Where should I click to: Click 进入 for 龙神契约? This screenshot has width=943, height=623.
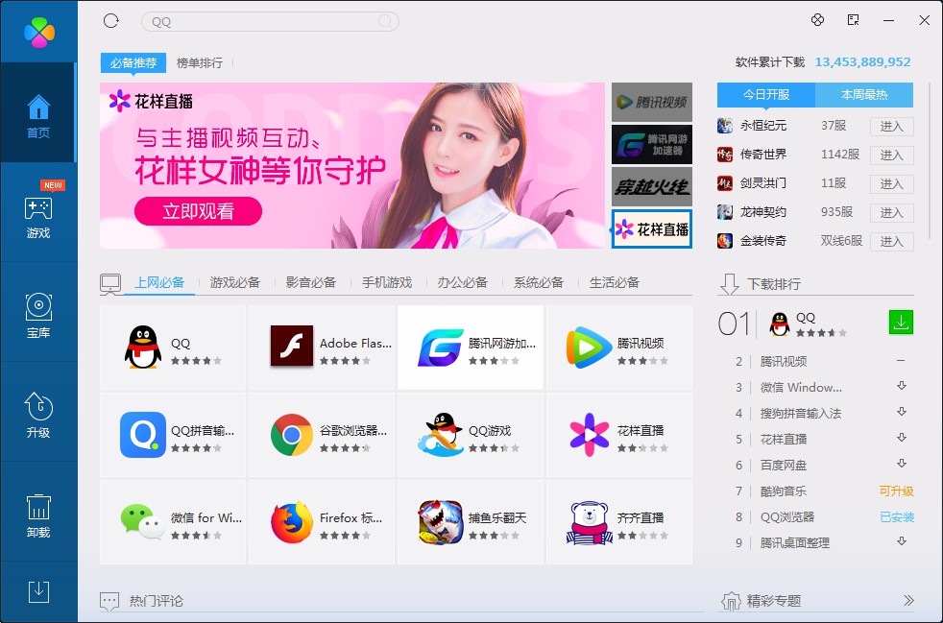(x=892, y=213)
